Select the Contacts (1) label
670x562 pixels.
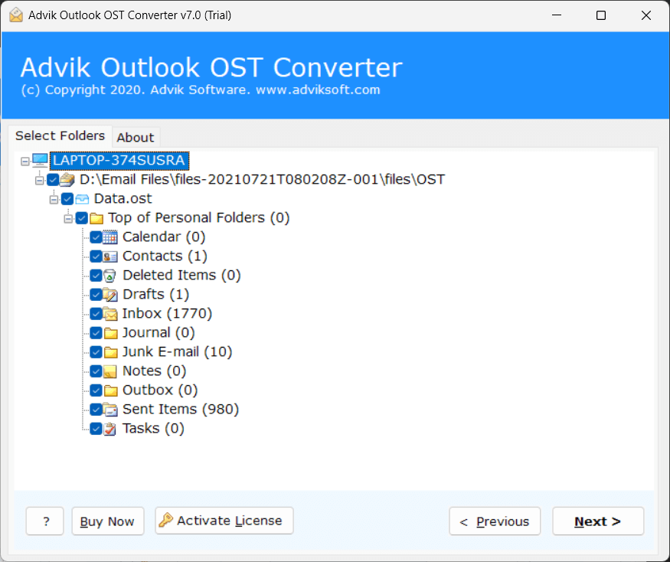(x=165, y=256)
